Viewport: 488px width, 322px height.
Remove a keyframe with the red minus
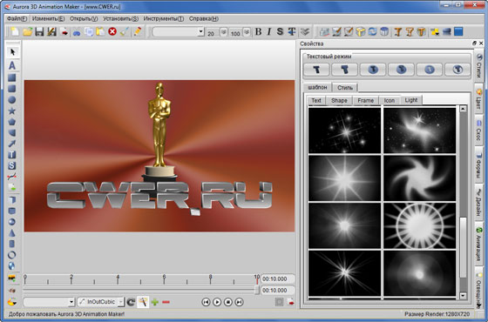tap(166, 302)
